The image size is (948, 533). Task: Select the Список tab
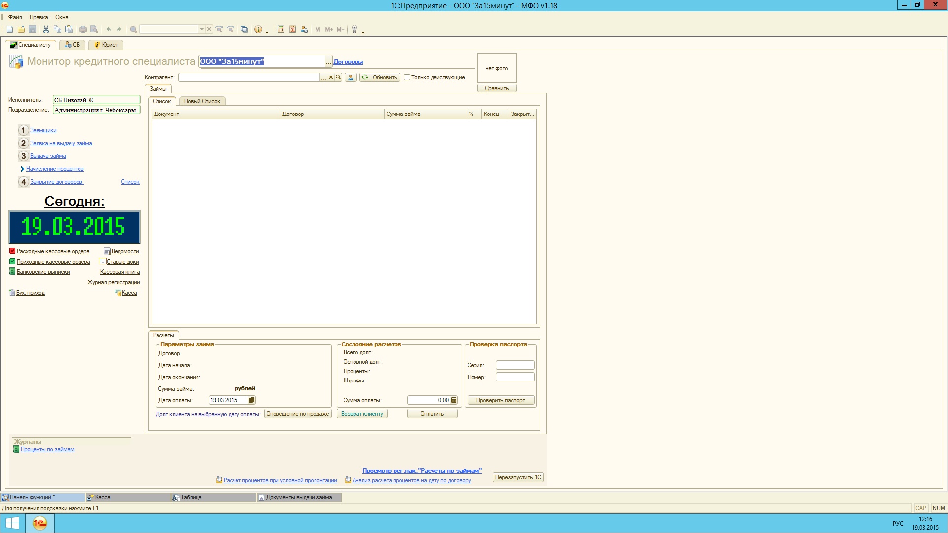[x=161, y=101]
